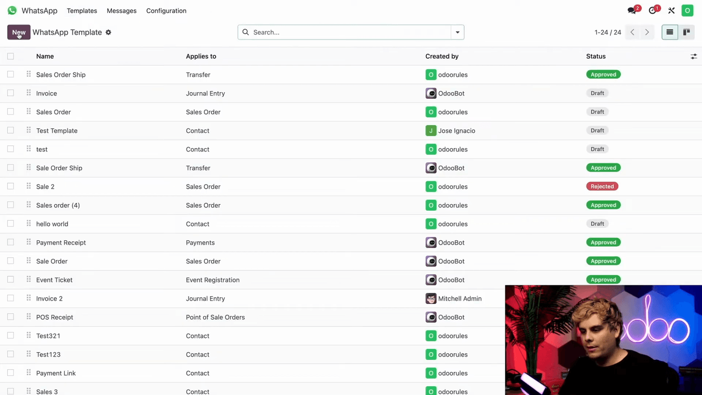Image resolution: width=702 pixels, height=395 pixels.
Task: Expand the search filter dropdown arrow
Action: point(457,32)
